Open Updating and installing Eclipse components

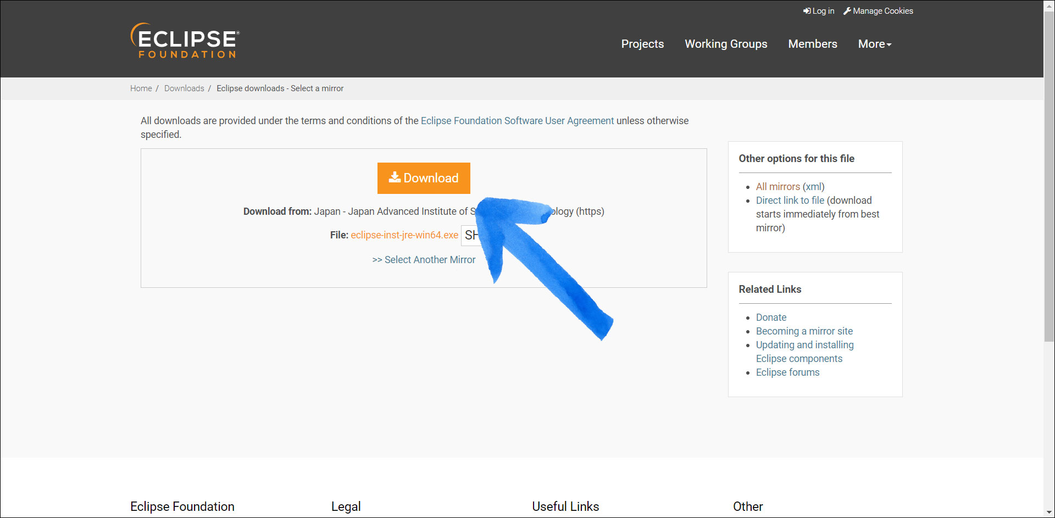tap(804, 352)
